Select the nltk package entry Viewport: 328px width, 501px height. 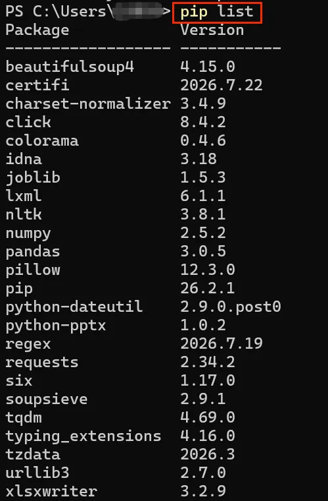(x=116, y=214)
